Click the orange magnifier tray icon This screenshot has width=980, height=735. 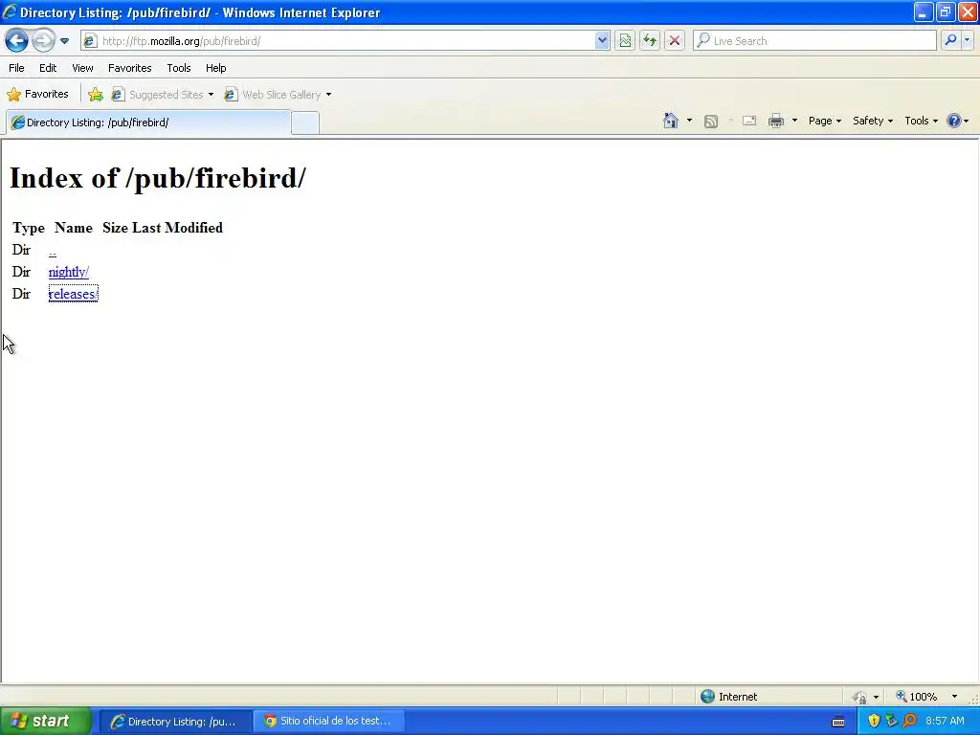pos(910,722)
